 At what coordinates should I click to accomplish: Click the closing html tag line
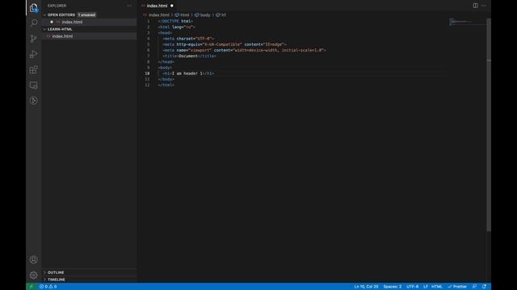point(166,85)
